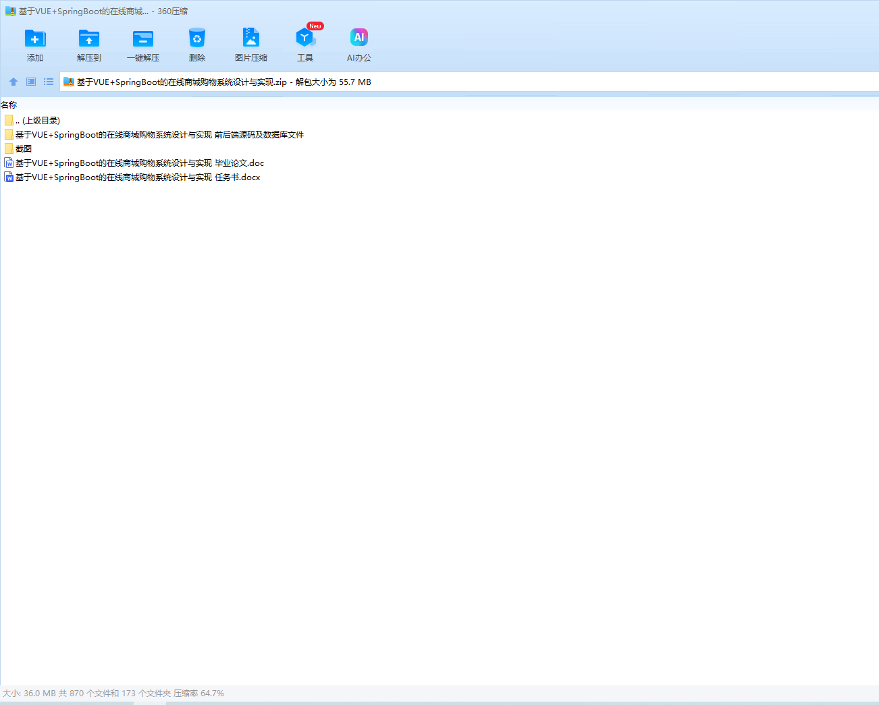The height and width of the screenshot is (705, 879).
Task: Select the 前后端源码及数据库文件 folder
Action: point(155,135)
